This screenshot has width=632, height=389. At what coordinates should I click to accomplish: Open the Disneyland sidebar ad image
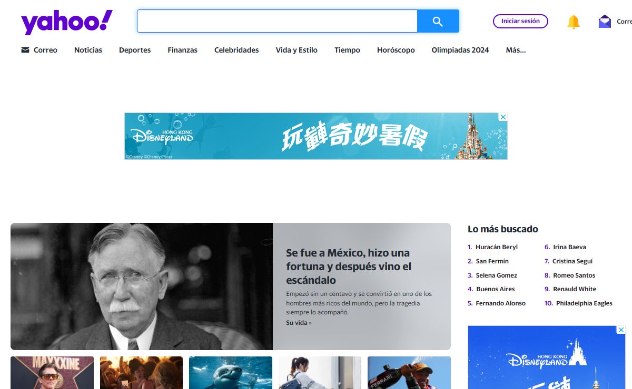(546, 357)
